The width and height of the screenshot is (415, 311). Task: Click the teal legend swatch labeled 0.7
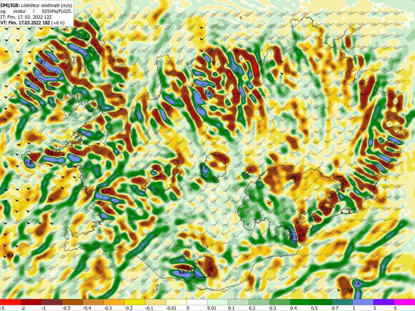[x=342, y=302]
